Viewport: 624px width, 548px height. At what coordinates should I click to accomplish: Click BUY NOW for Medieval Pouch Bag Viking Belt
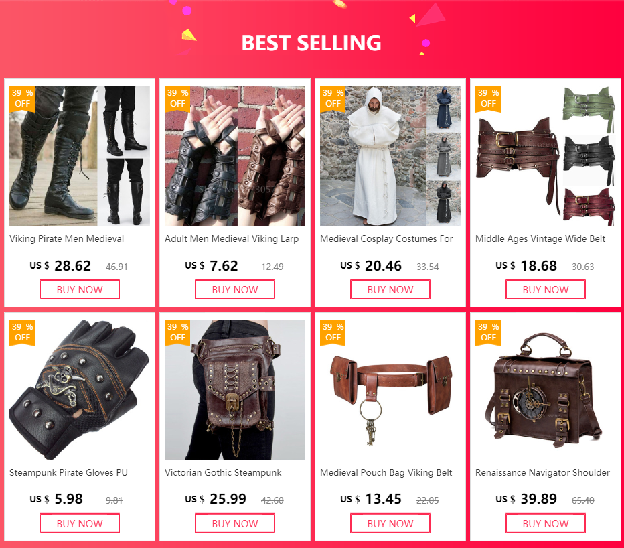pyautogui.click(x=390, y=523)
